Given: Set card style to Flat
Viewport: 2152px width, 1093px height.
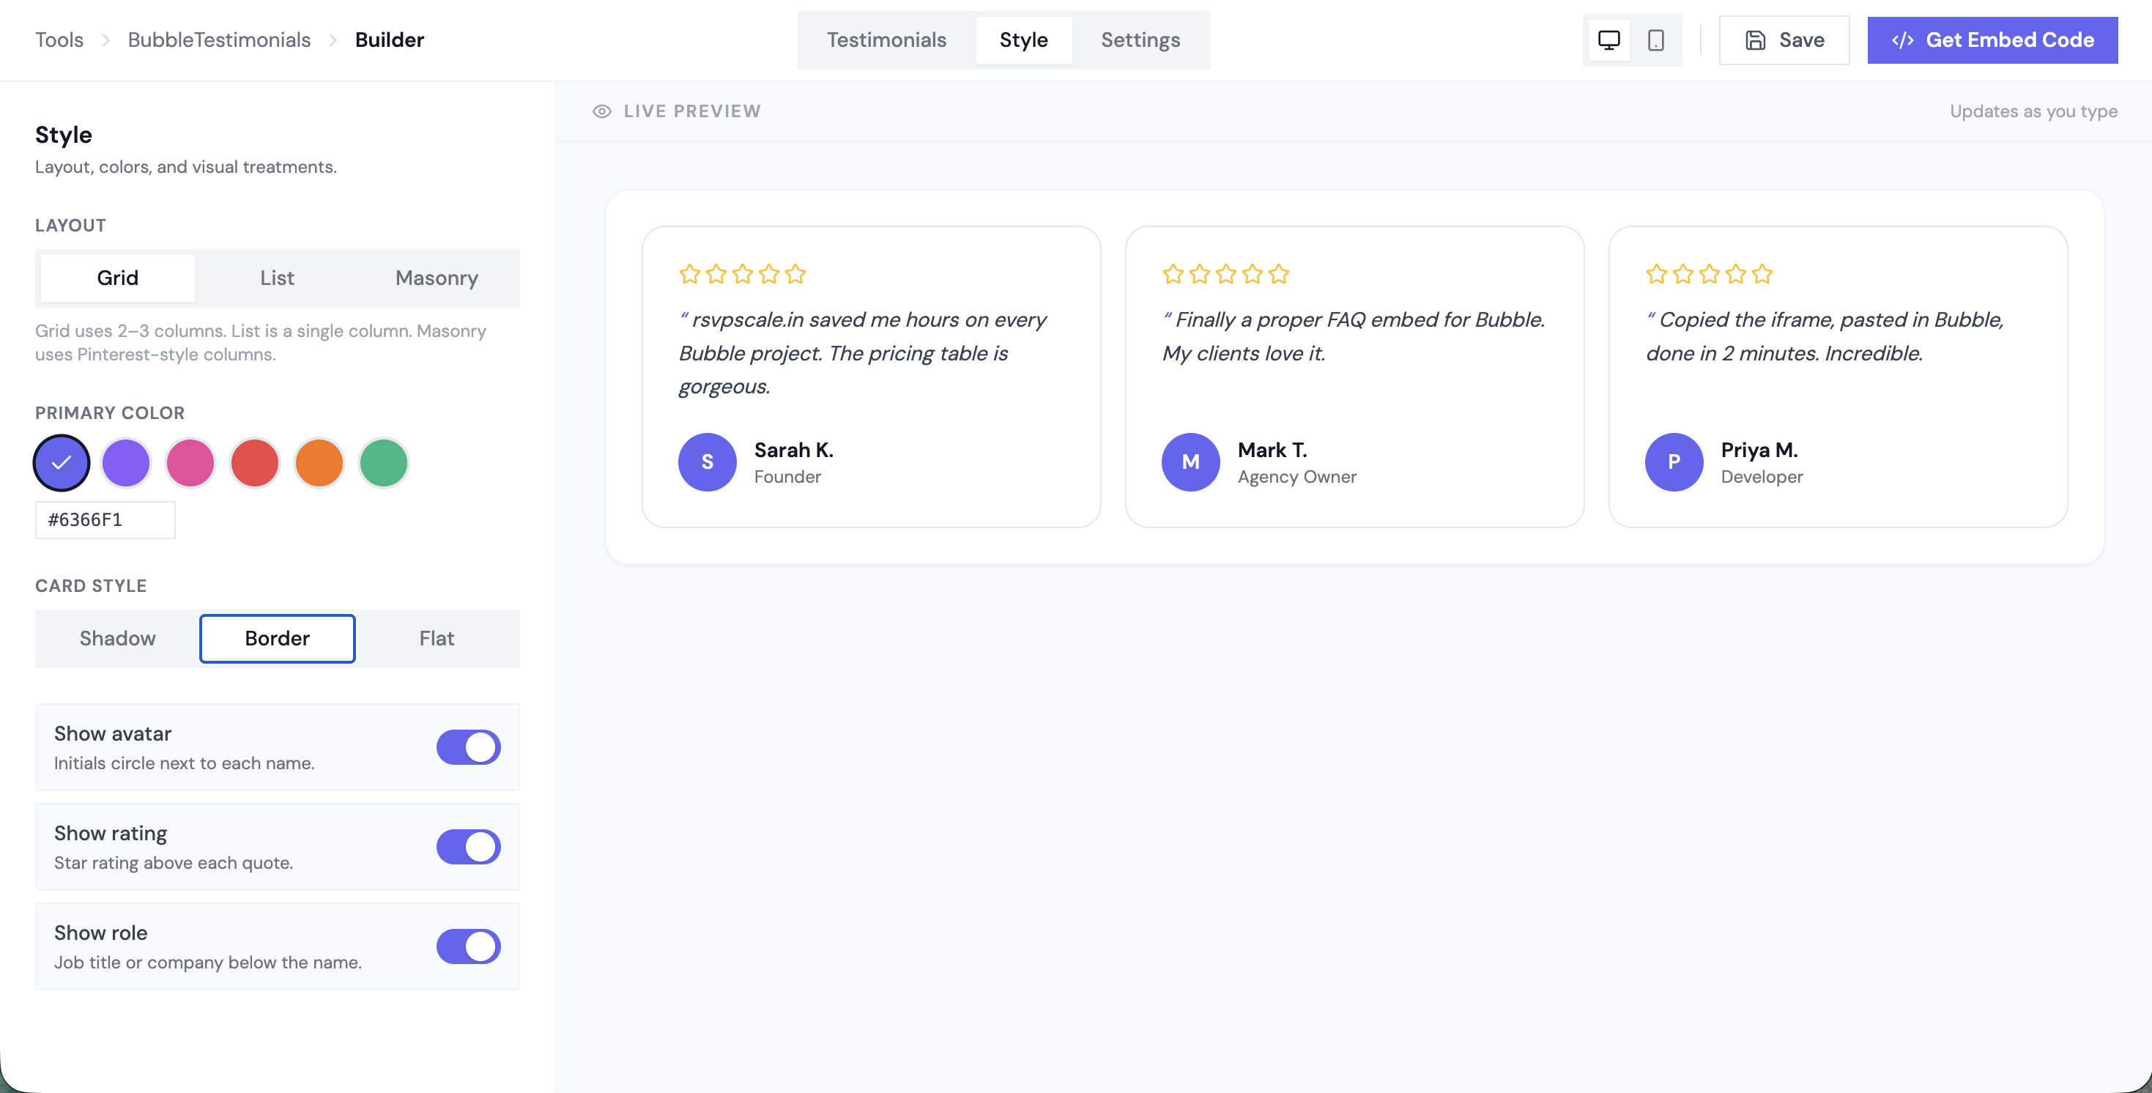Looking at the screenshot, I should 437,638.
